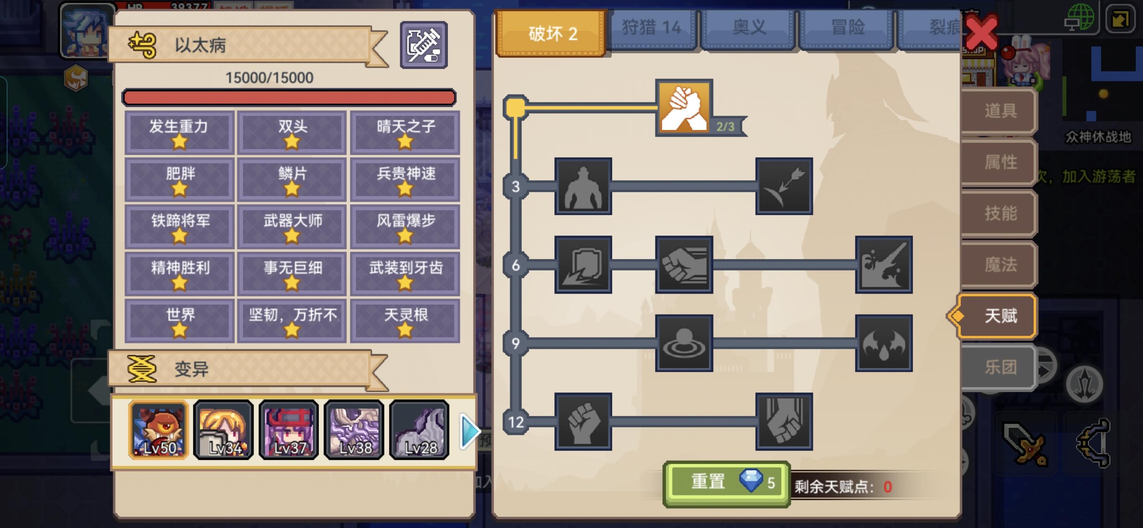
Task: Select the muscular body talent at tier 3
Action: pos(583,186)
